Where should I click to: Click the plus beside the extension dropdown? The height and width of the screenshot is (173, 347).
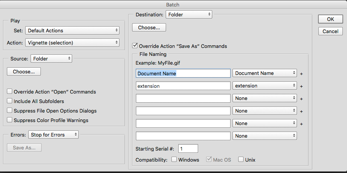click(x=301, y=86)
